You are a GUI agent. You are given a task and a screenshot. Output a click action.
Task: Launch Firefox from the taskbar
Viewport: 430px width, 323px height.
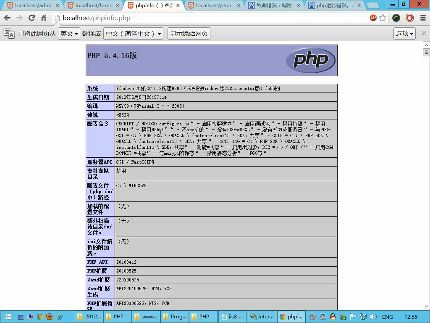point(50,317)
